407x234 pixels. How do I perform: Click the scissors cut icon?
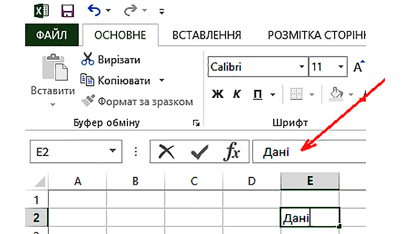[x=88, y=59]
